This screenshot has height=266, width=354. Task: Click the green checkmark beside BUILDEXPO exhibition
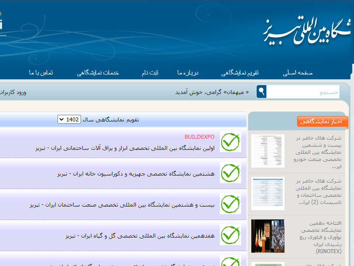click(x=230, y=142)
